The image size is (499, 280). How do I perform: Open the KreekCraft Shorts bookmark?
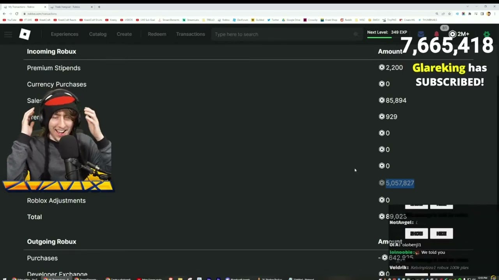tap(91, 20)
